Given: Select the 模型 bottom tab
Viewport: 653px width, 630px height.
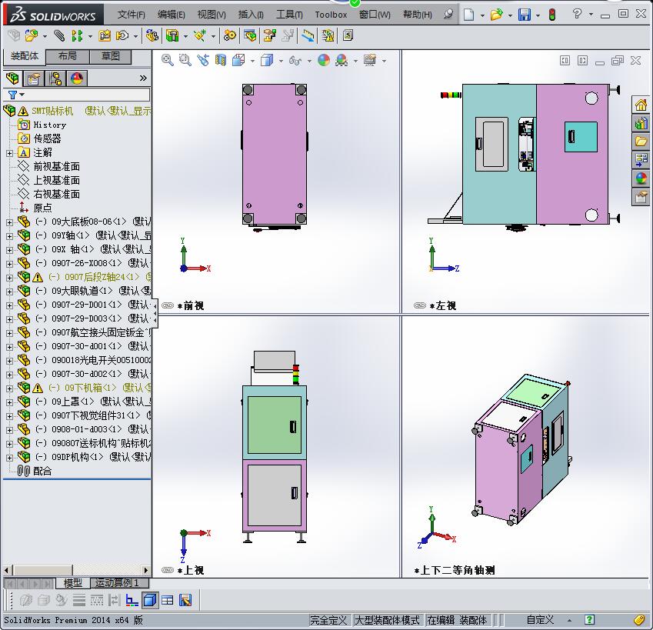Looking at the screenshot, I should click(x=72, y=583).
